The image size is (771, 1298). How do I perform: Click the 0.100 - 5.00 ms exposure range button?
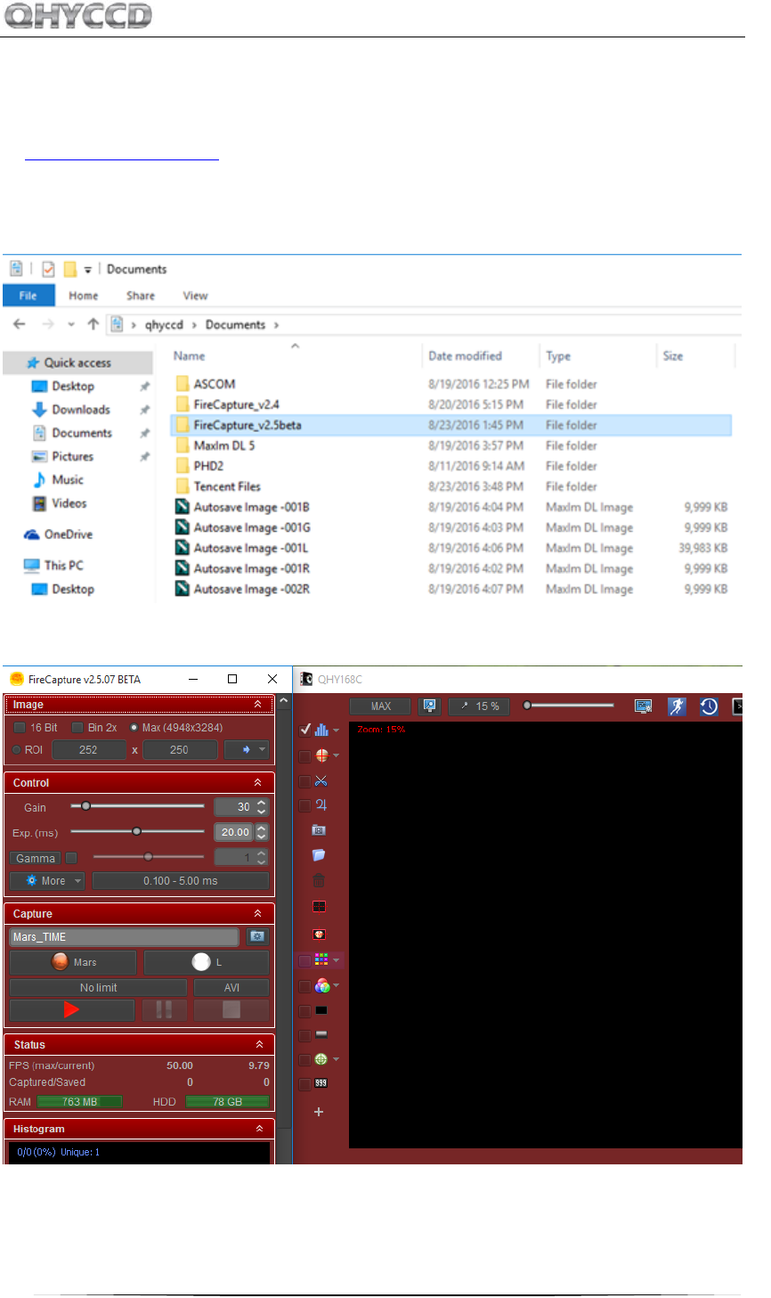181,881
